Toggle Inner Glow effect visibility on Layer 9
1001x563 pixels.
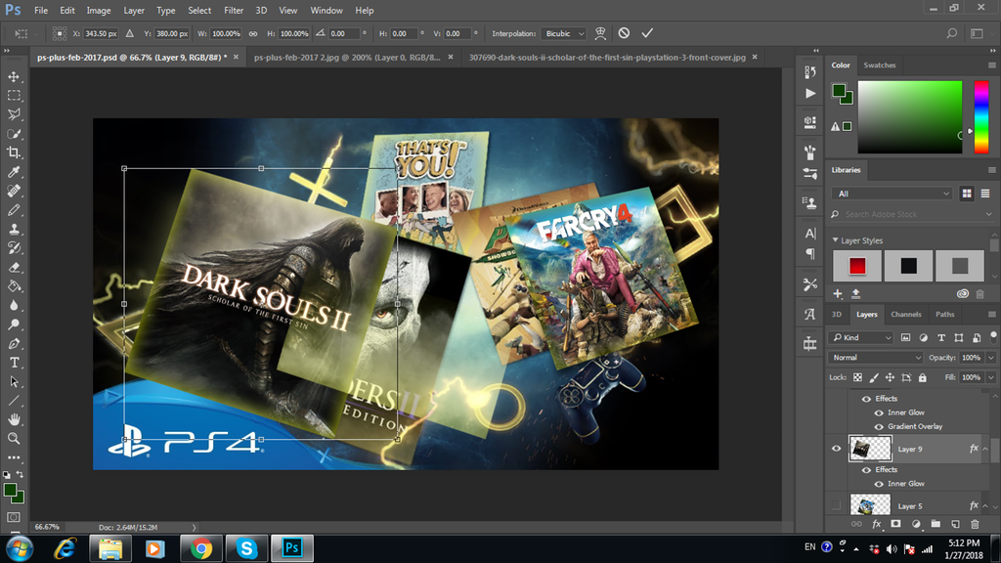tap(879, 484)
